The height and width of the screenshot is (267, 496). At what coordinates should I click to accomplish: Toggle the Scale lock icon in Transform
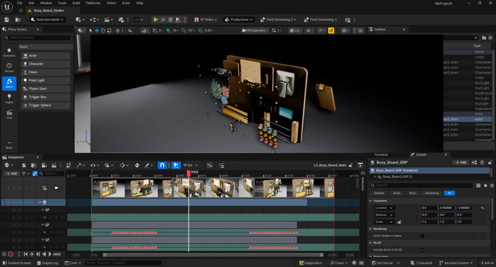[x=399, y=221]
